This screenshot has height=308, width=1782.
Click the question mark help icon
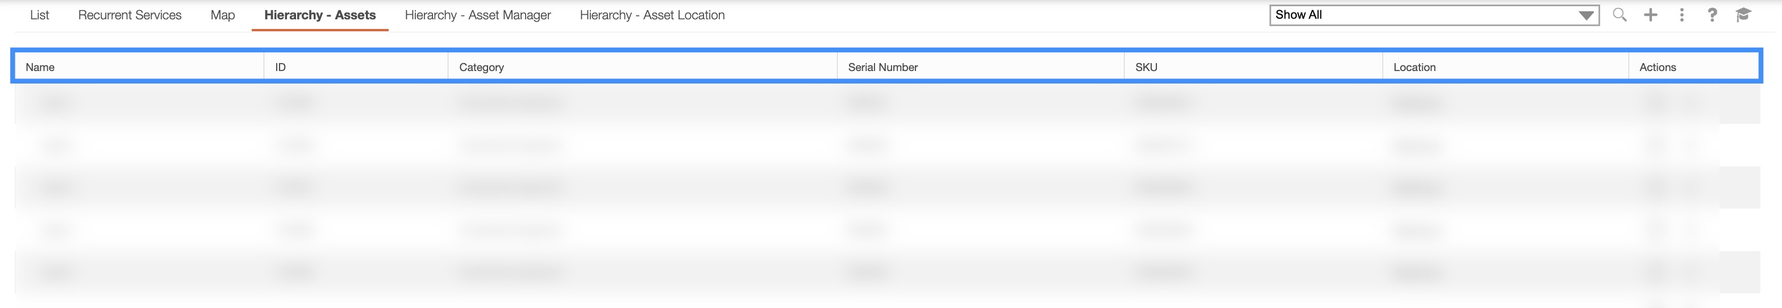(x=1712, y=15)
